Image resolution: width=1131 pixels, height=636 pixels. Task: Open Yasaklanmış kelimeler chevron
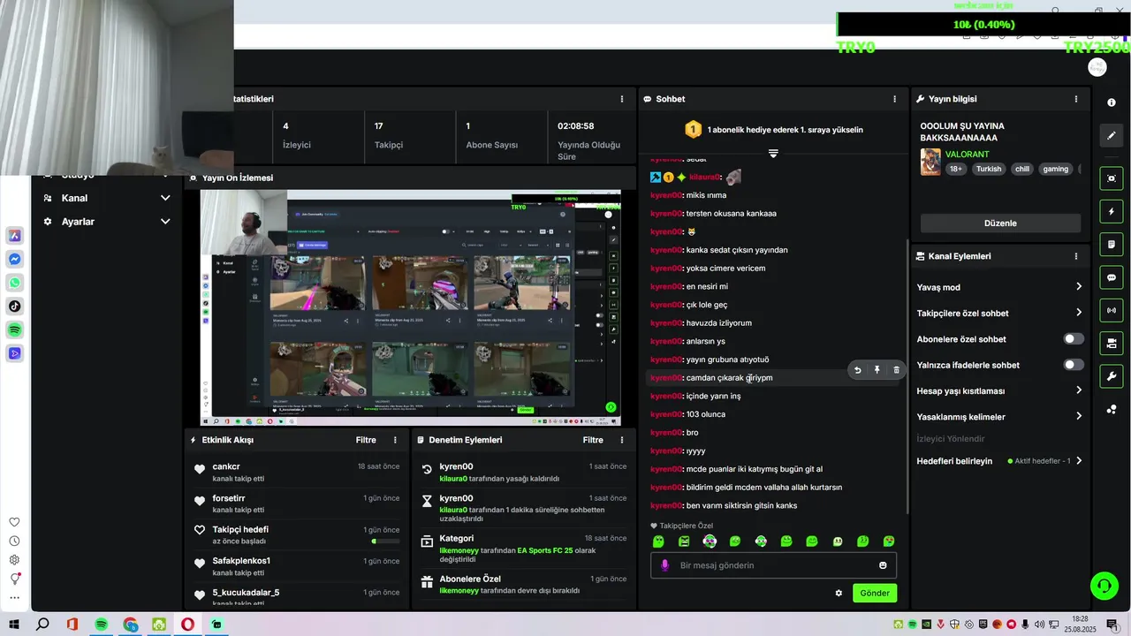point(1079,416)
